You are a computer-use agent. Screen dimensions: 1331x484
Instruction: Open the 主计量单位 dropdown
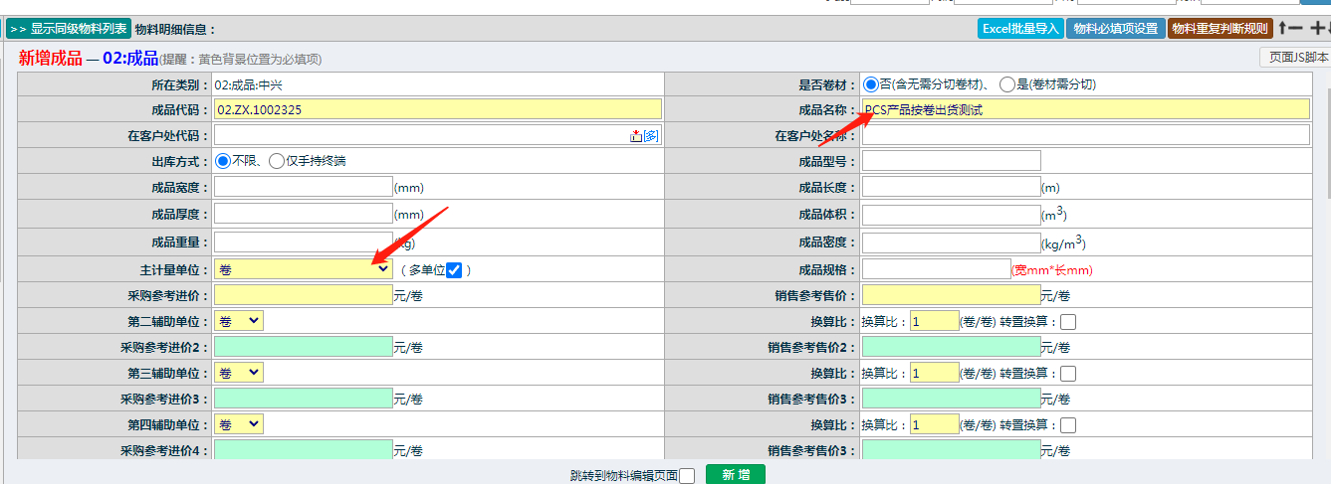point(304,269)
